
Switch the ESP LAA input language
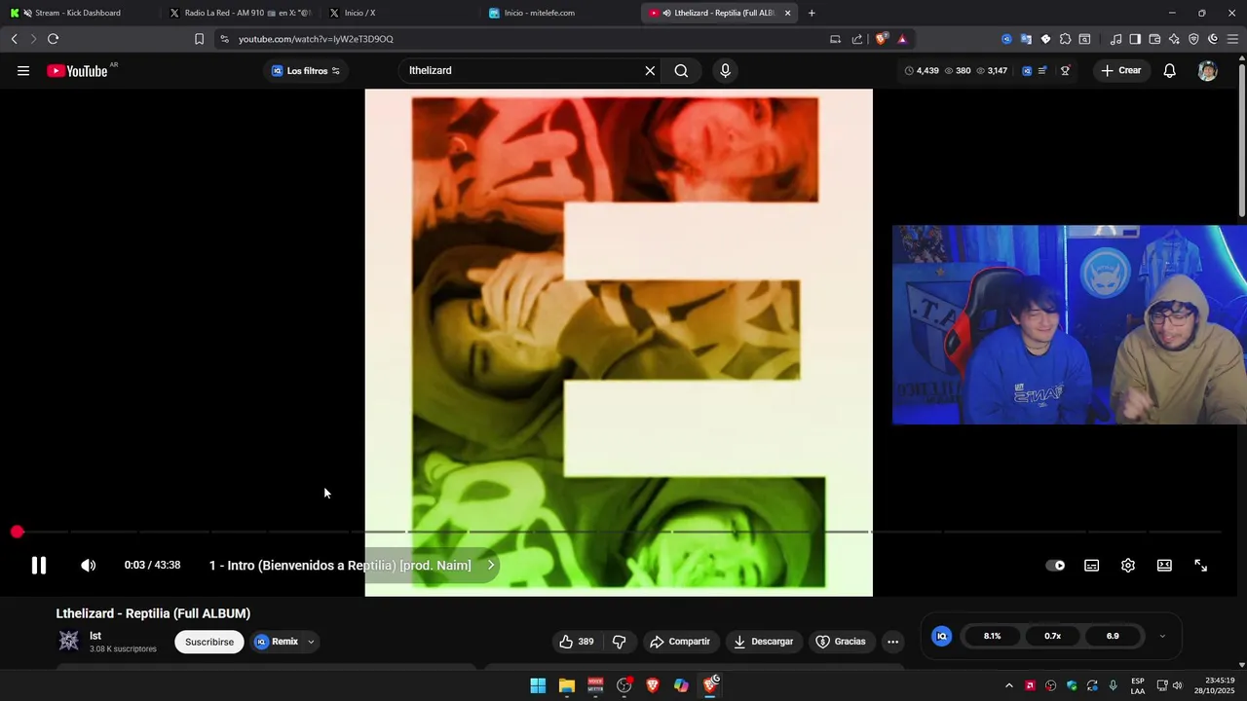click(1138, 685)
